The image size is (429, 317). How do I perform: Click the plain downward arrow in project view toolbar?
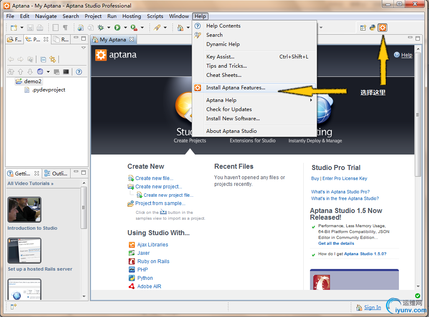point(30,72)
